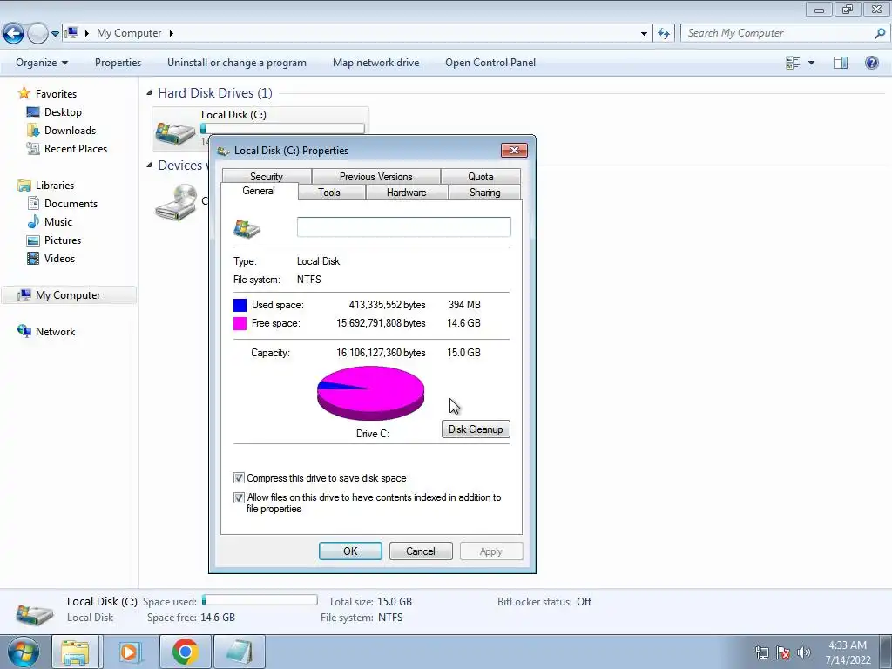Switch to the Tools tab
892x669 pixels.
[329, 193]
